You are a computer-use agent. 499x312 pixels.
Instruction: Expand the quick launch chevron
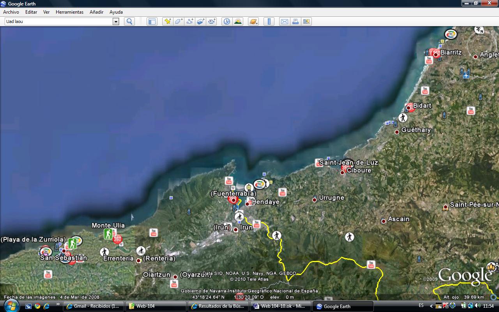(58, 305)
